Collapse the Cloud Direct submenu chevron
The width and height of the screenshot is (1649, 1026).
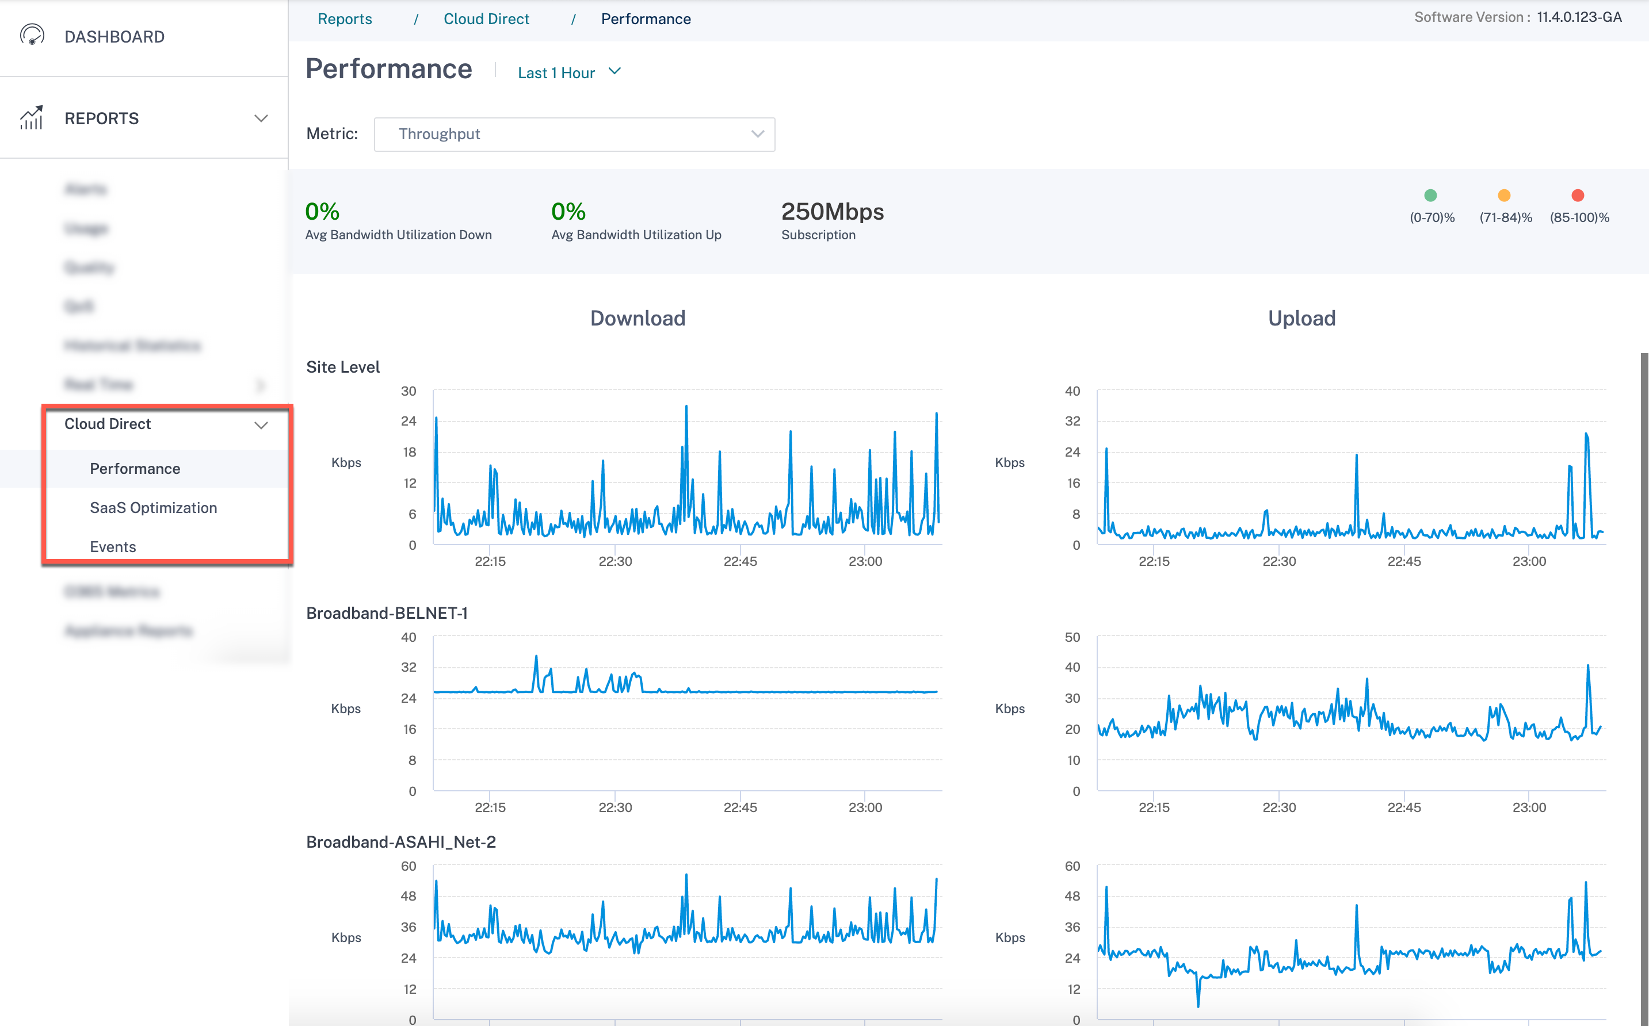(261, 425)
